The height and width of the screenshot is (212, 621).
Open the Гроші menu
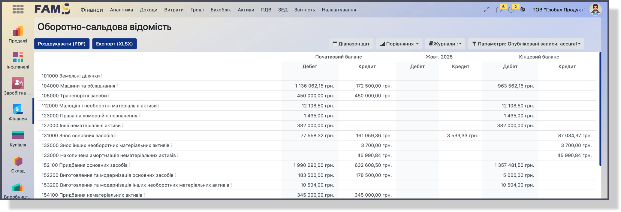197,10
